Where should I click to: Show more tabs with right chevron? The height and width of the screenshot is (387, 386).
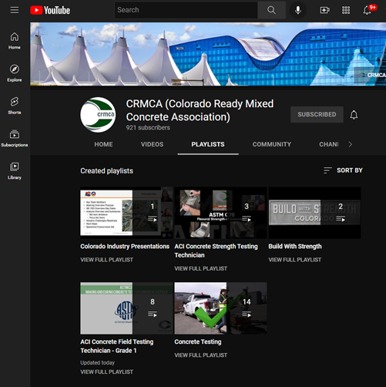pyautogui.click(x=351, y=144)
